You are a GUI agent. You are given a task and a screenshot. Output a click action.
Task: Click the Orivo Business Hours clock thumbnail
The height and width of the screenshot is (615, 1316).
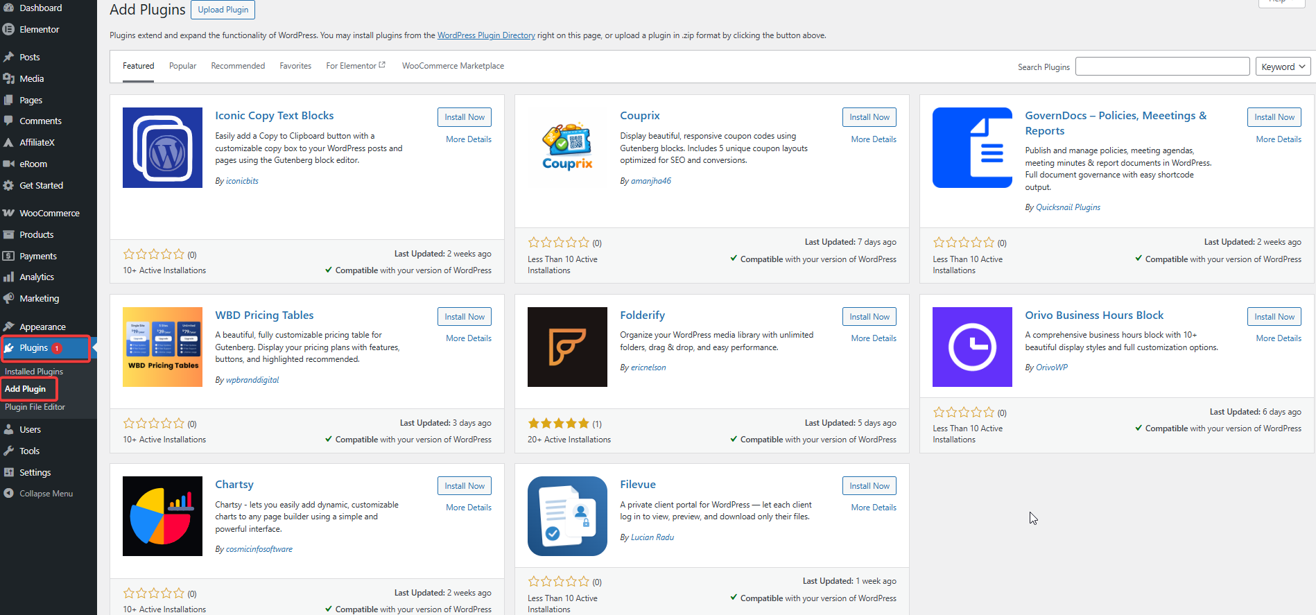click(972, 347)
